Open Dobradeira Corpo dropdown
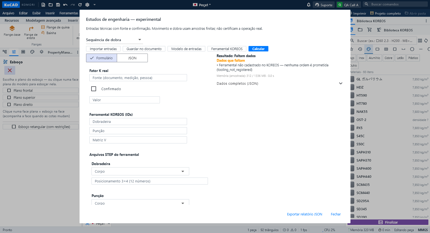 click(x=140, y=171)
